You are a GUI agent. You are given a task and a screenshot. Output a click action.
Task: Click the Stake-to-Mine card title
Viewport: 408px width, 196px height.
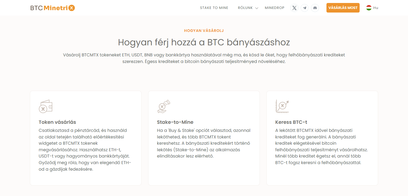(x=175, y=122)
